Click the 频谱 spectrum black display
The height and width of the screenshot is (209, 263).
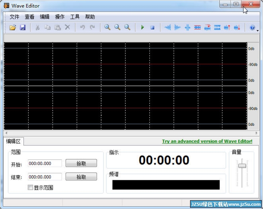[166, 185]
